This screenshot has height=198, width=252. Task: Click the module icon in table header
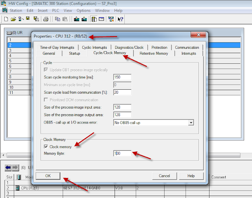pyautogui.click(x=19, y=177)
